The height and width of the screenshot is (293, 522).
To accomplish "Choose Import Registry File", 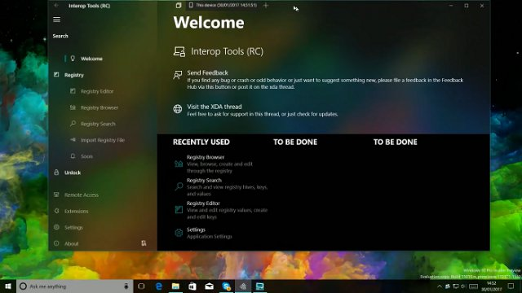I will click(x=103, y=140).
